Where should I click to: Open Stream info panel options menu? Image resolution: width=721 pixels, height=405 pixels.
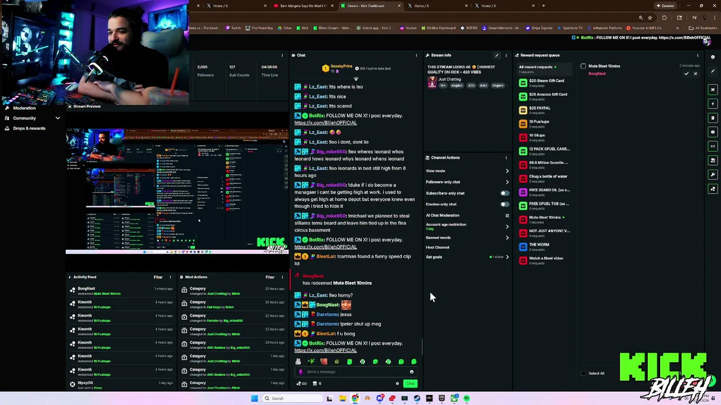(506, 55)
